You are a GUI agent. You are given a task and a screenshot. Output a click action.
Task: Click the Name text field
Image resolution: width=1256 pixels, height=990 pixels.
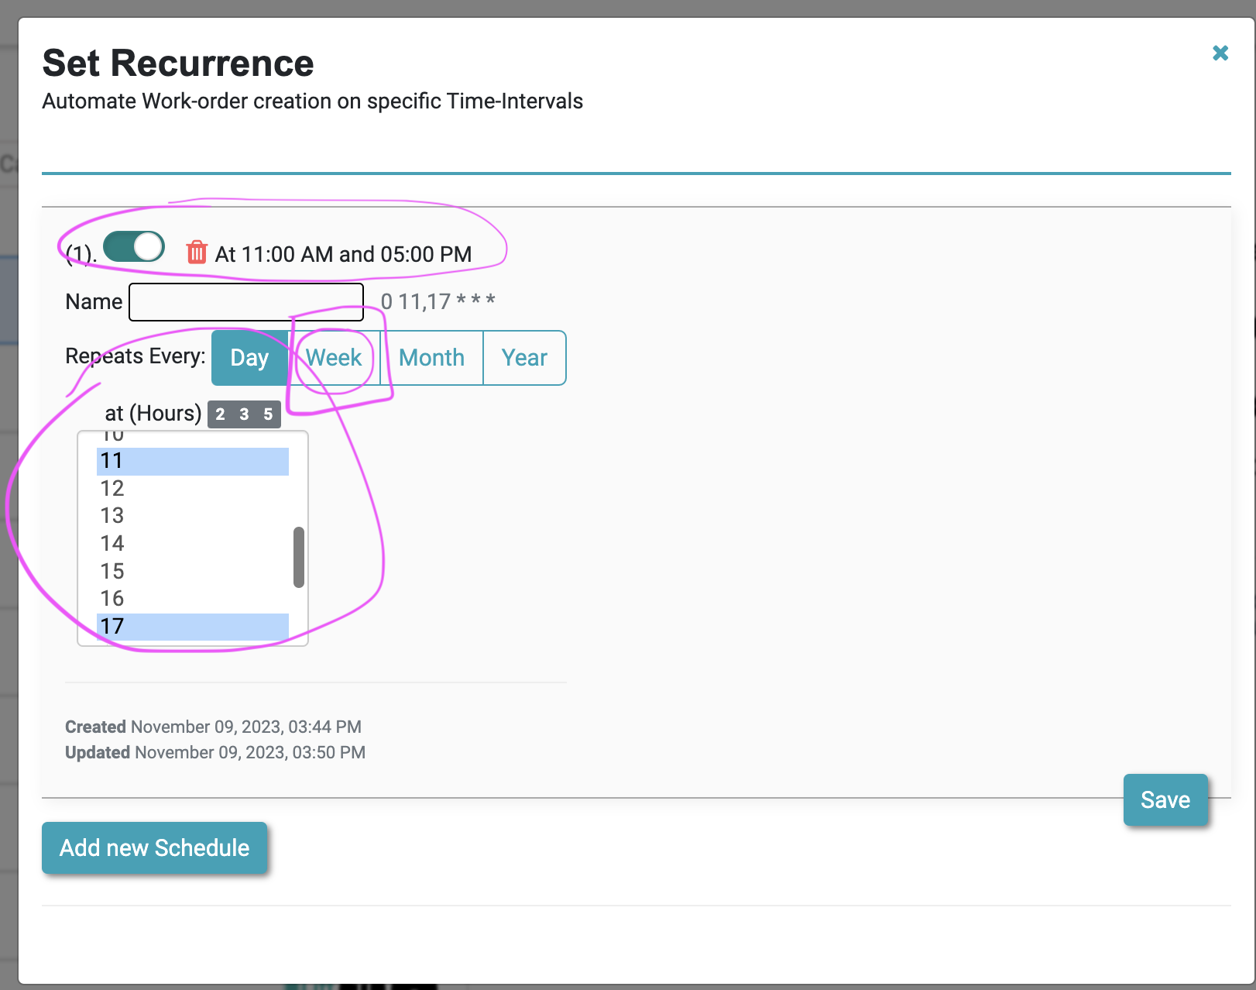(x=246, y=302)
